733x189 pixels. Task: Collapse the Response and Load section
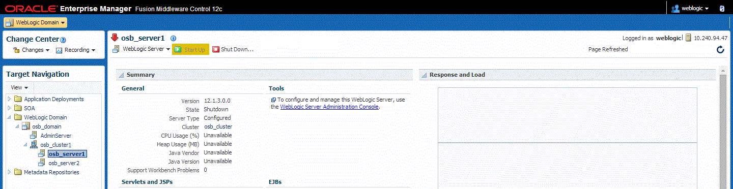424,75
